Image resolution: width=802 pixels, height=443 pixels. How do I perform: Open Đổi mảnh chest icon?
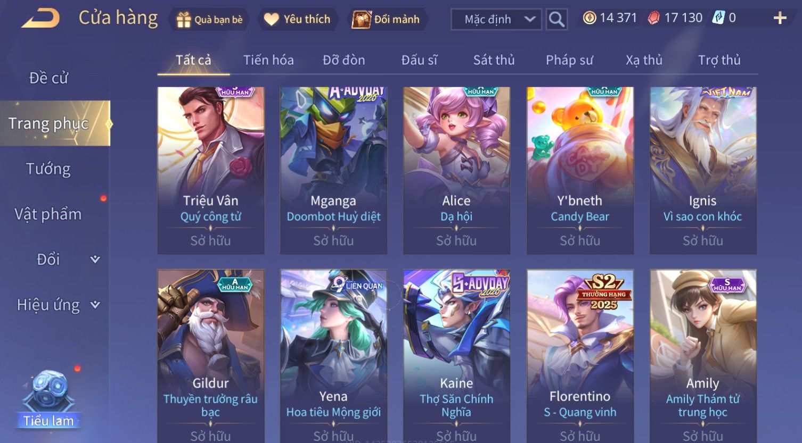361,20
